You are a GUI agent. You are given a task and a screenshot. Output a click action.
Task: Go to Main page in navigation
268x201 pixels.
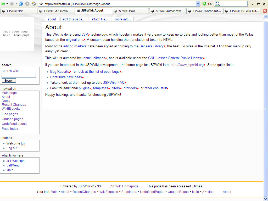pyautogui.click(x=9, y=93)
